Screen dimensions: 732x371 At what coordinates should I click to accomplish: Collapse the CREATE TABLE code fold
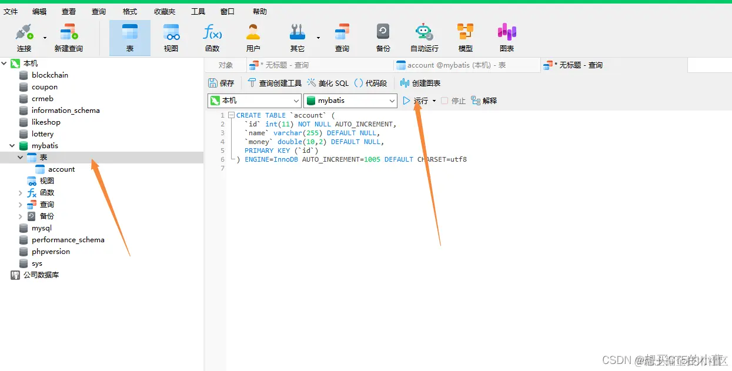pyautogui.click(x=231, y=115)
